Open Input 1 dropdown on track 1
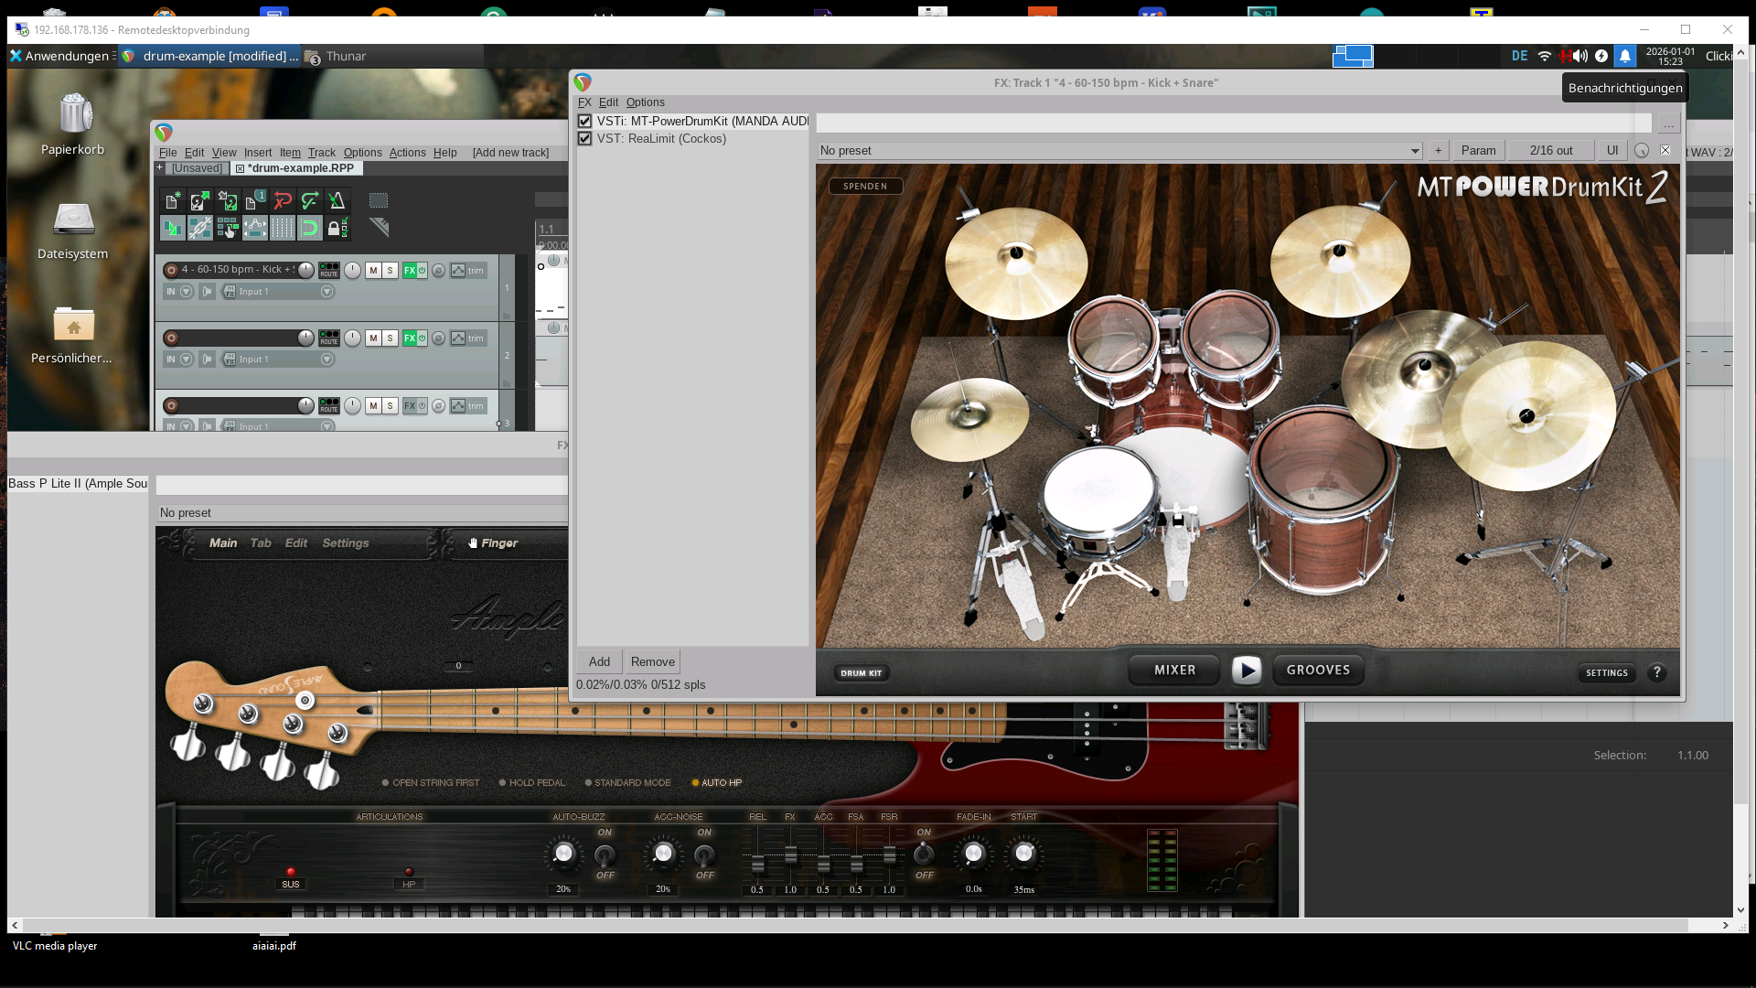 pos(327,292)
